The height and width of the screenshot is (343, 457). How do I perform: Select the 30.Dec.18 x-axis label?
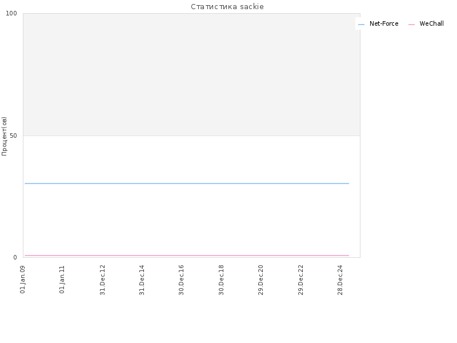coord(221,280)
